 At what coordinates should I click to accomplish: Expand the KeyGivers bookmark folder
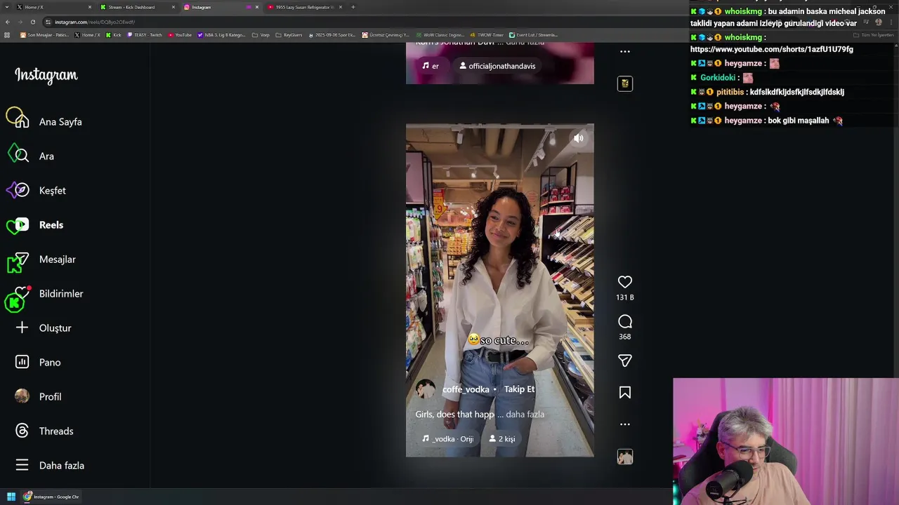289,35
